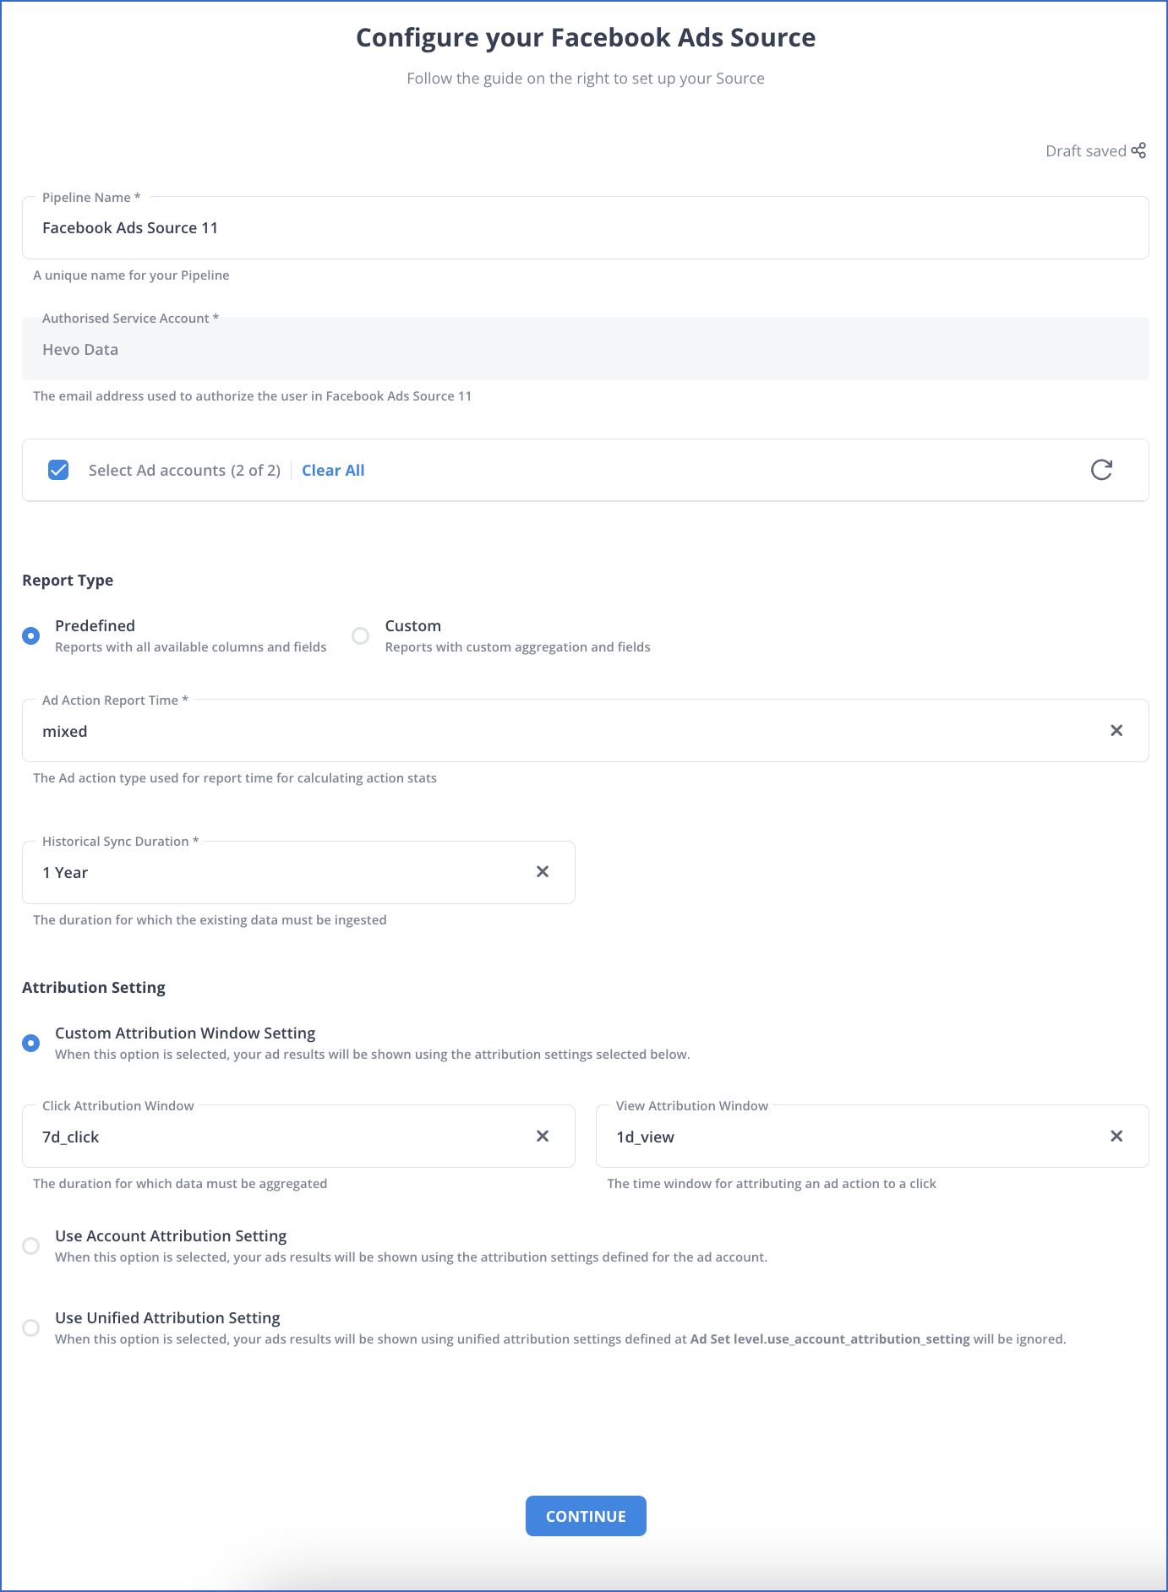Uncheck the Select Ad accounts checkbox
1168x1592 pixels.
(58, 470)
